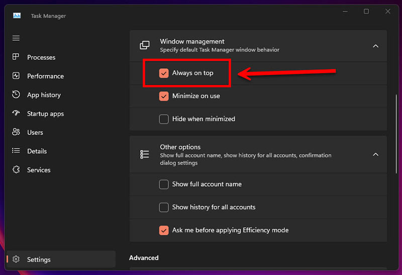Click the Task Manager title text
402x275 pixels.
point(48,16)
